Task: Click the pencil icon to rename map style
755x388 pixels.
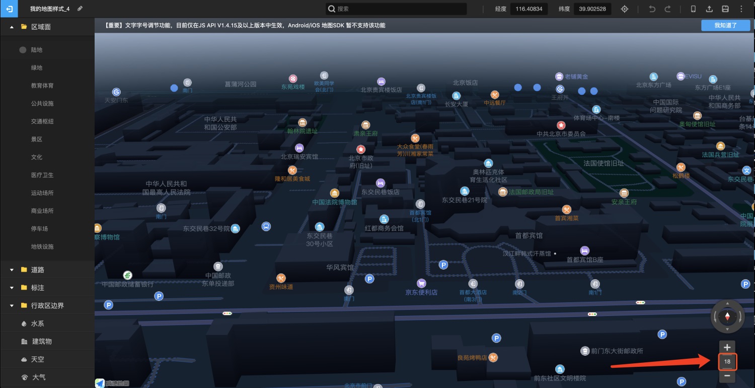Action: [80, 9]
